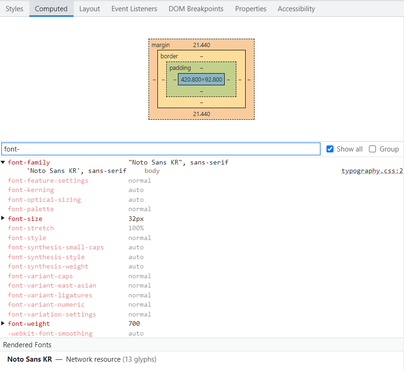Open the Accessibility tab

(x=296, y=9)
